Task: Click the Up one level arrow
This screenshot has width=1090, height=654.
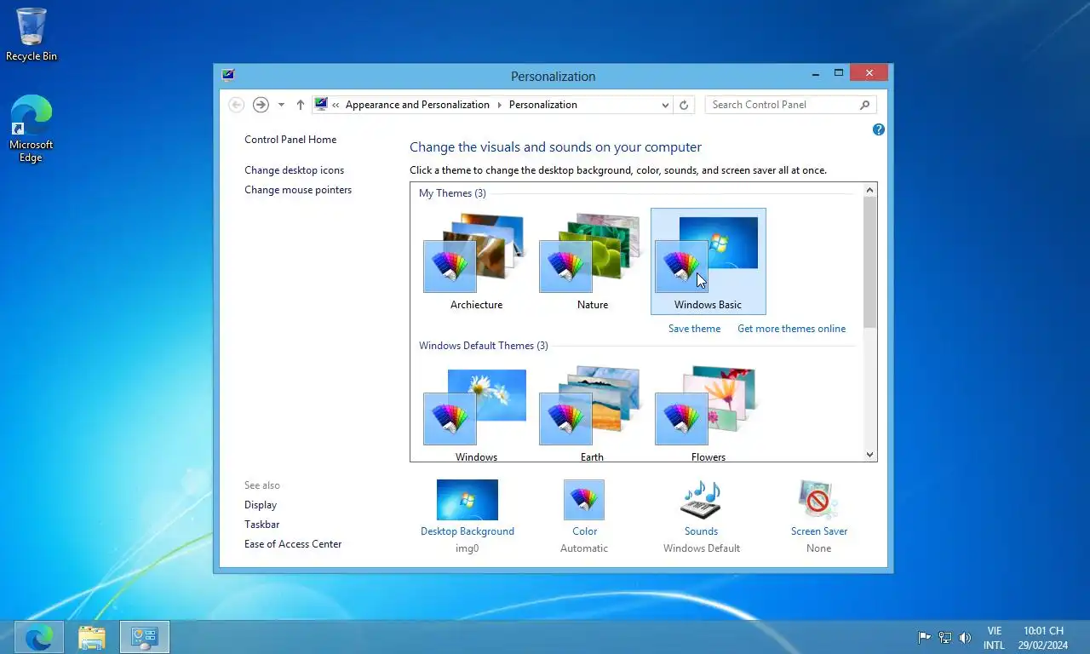Action: [x=300, y=105]
